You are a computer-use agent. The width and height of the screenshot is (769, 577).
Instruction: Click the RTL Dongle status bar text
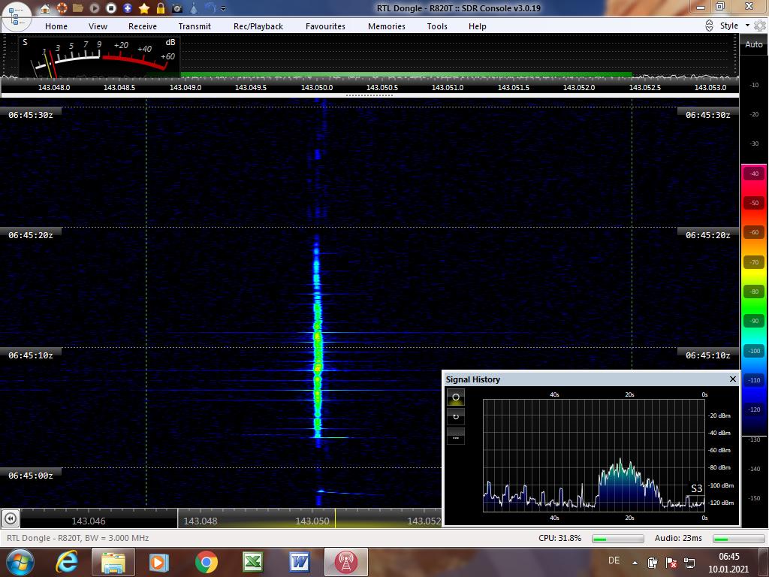coord(78,538)
